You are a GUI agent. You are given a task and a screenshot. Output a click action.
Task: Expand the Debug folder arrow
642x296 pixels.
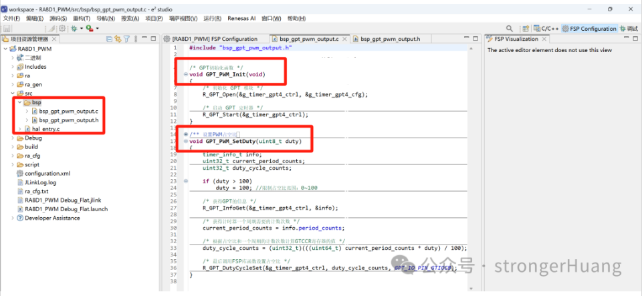click(12, 138)
